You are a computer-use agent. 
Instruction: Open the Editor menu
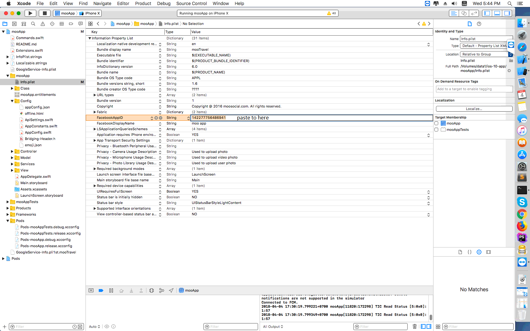point(123,3)
